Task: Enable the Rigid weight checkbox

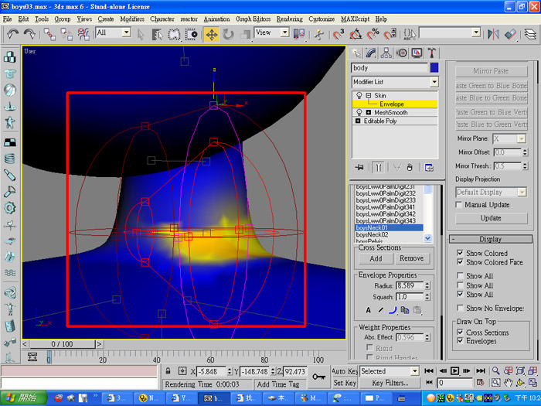Action: [x=370, y=348]
